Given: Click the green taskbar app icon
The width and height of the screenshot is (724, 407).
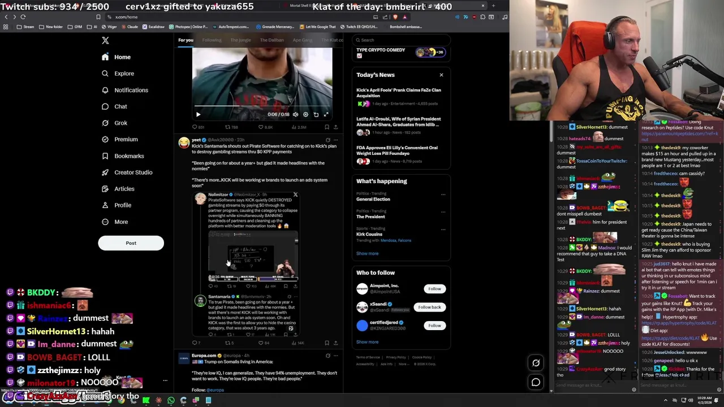Looking at the screenshot, I should 146,400.
